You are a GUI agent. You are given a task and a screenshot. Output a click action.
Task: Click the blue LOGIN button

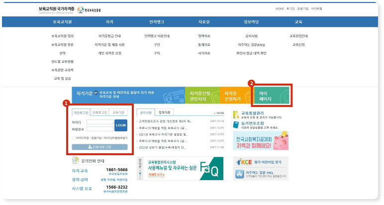(121, 125)
